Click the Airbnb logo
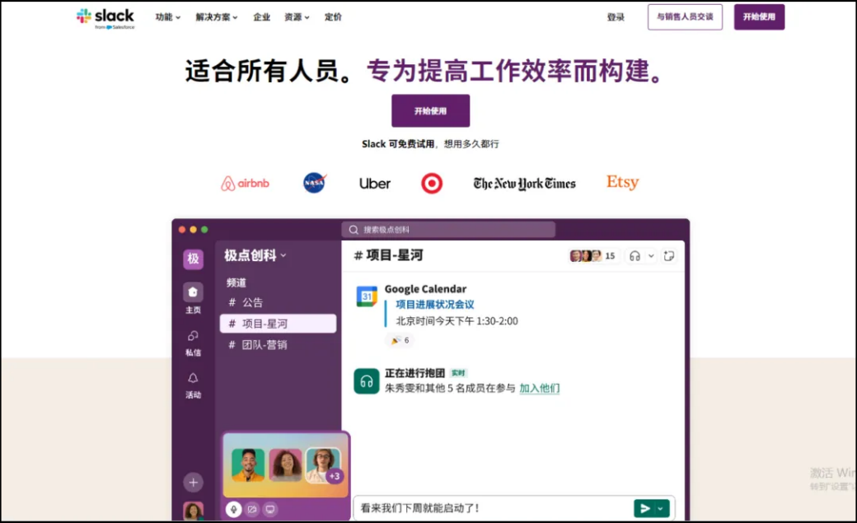 point(245,183)
